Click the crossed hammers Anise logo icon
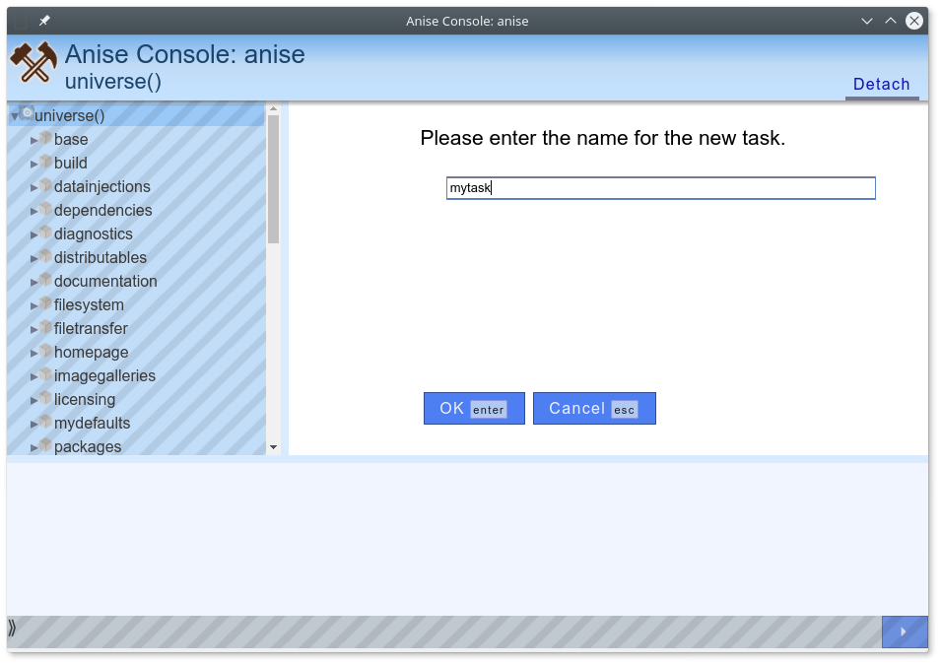This screenshot has height=665, width=941. (34, 62)
